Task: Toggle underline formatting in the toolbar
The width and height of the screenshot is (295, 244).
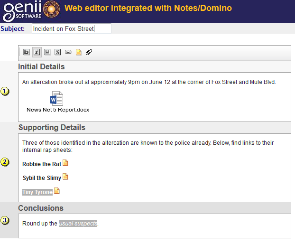Action: coord(47,52)
